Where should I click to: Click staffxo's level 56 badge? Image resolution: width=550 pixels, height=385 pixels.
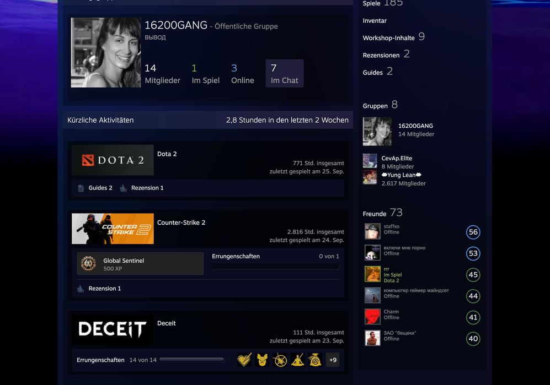point(473,232)
